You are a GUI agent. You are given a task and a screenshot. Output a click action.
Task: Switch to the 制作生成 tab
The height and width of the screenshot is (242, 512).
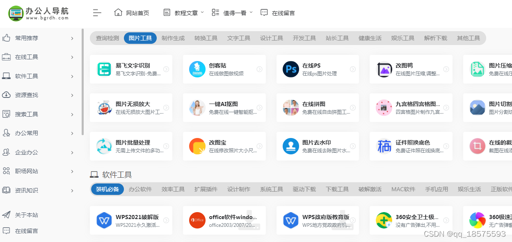coord(173,38)
